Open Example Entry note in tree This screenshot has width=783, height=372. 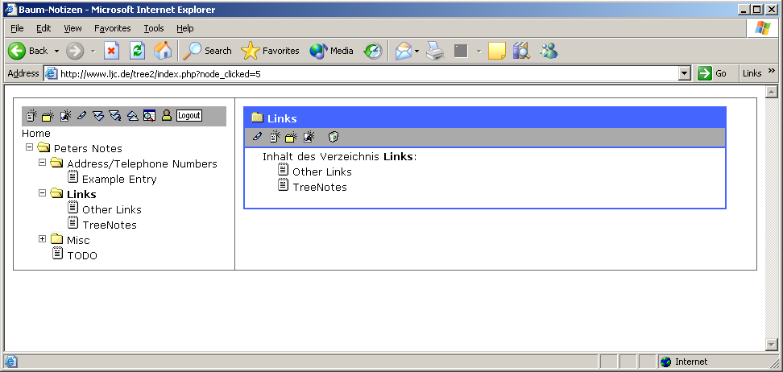tap(119, 180)
